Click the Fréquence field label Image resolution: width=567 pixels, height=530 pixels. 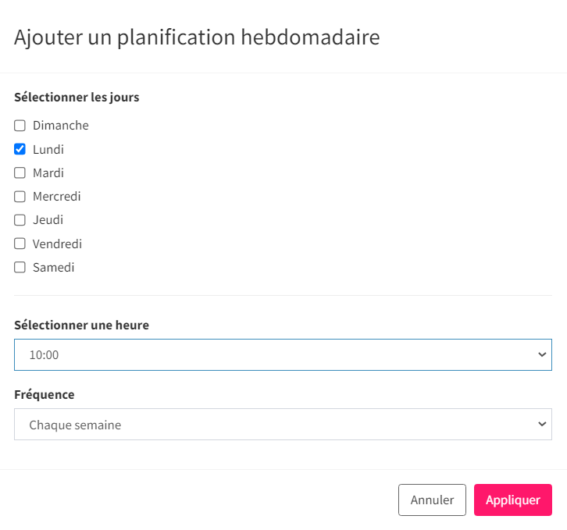[x=44, y=394]
